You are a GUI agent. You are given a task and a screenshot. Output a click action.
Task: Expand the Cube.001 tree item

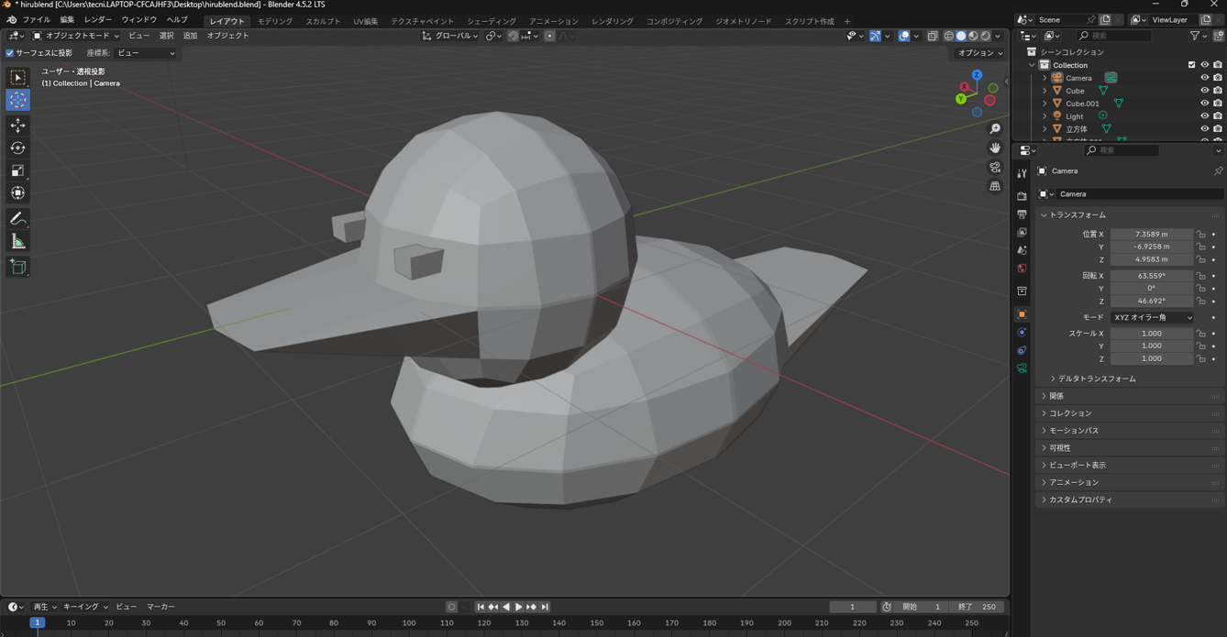tap(1045, 104)
